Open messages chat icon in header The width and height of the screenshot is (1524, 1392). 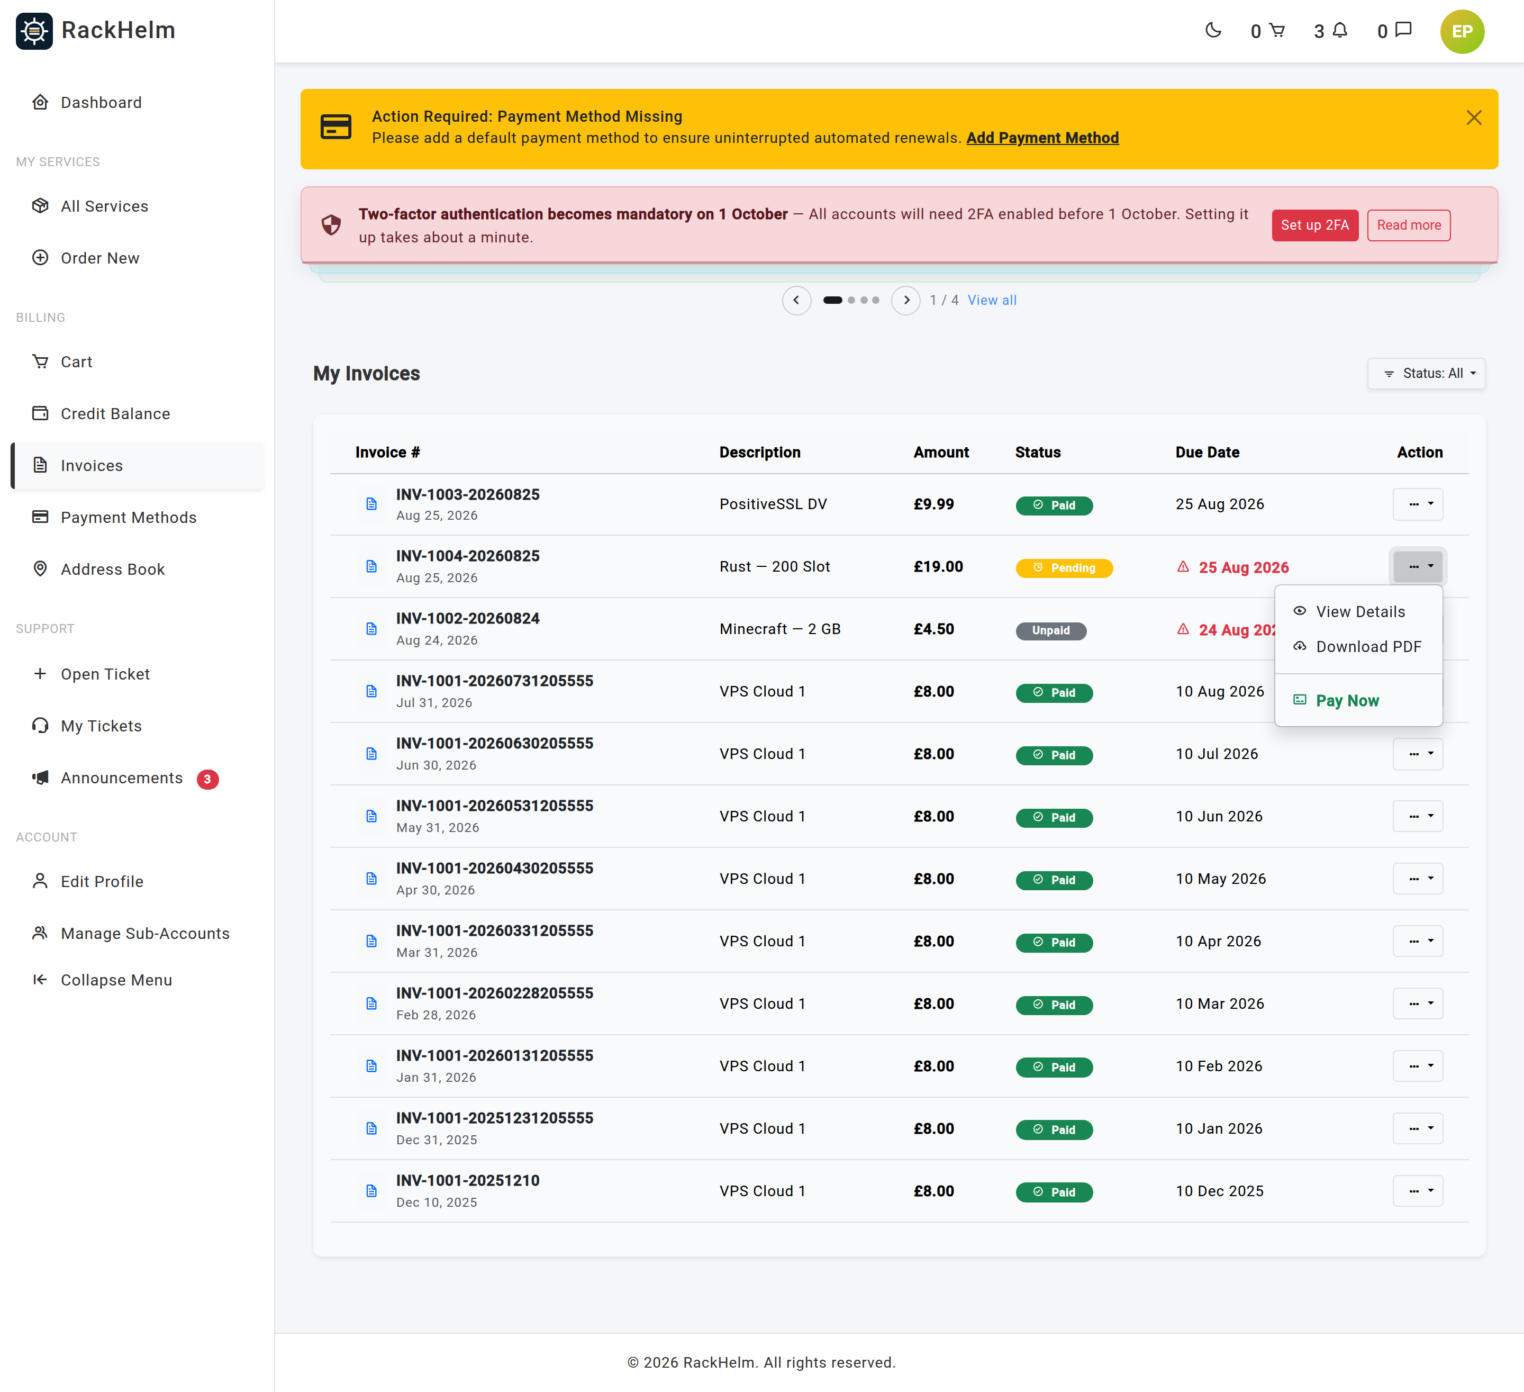(x=1394, y=31)
